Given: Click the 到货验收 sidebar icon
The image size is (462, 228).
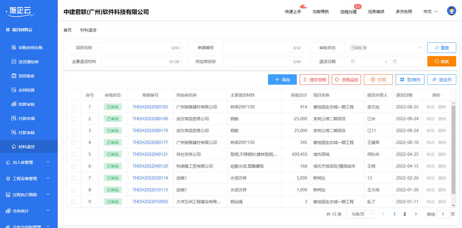Looking at the screenshot, I should click(x=14, y=76).
